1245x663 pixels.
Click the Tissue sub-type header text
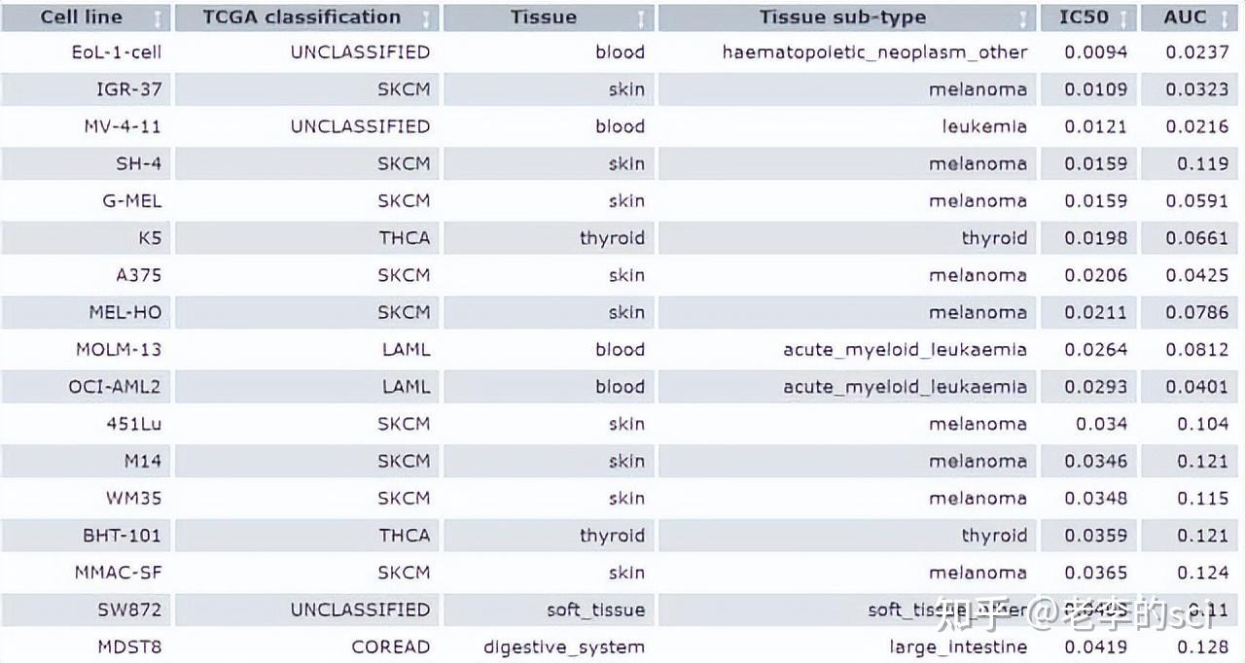(842, 17)
